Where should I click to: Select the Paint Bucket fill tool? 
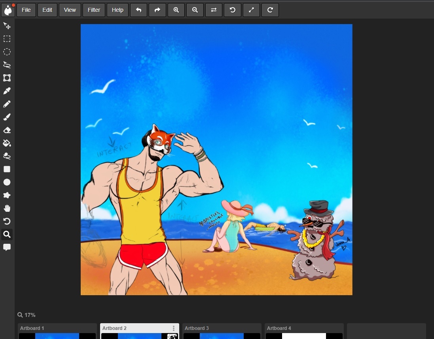click(x=7, y=143)
